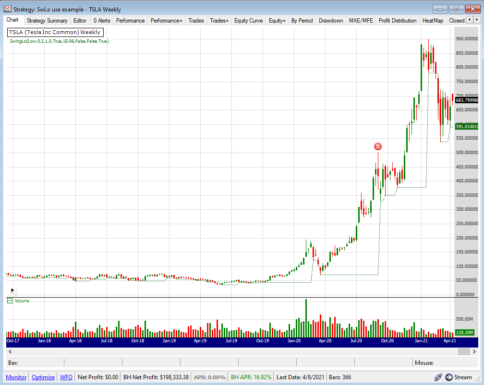This screenshot has height=385, width=484.
Task: Select the HeatMap tab
Action: (433, 21)
